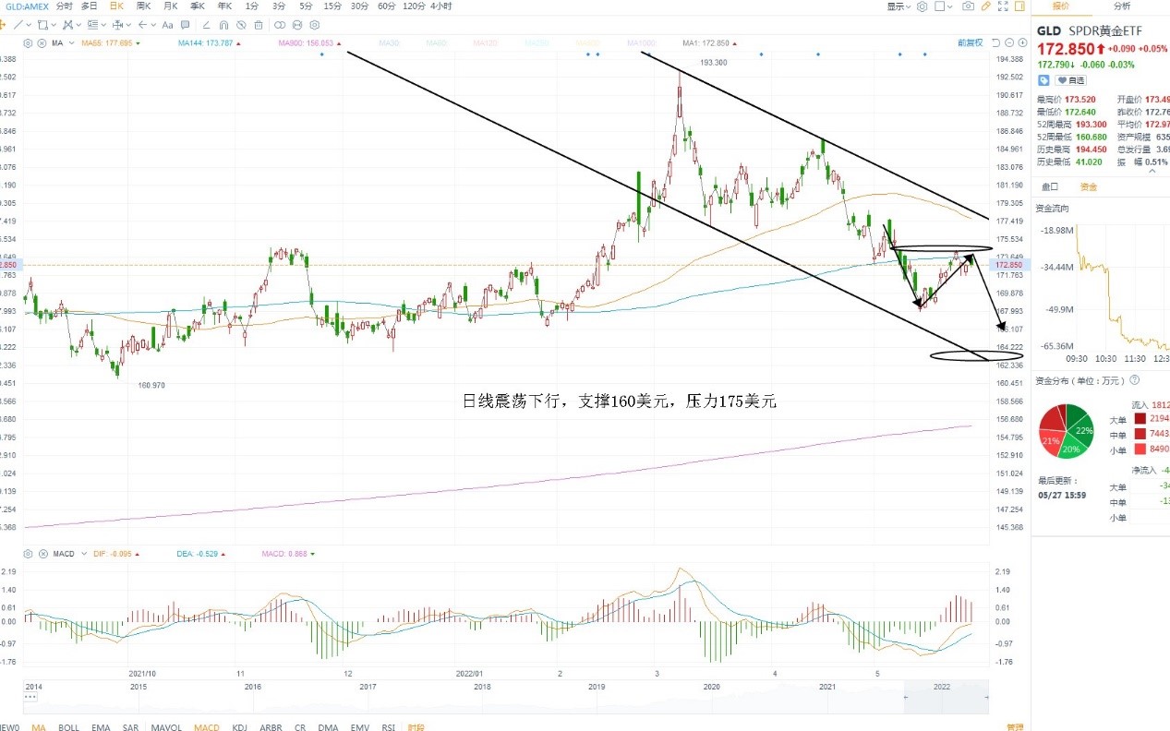Select the angle measurement tool
Viewport: 1170px width, 731px height.
[207, 25]
